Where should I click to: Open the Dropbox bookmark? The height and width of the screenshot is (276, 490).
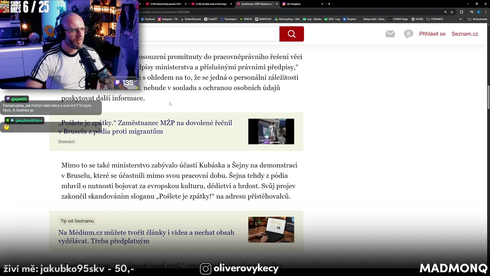coord(350,19)
